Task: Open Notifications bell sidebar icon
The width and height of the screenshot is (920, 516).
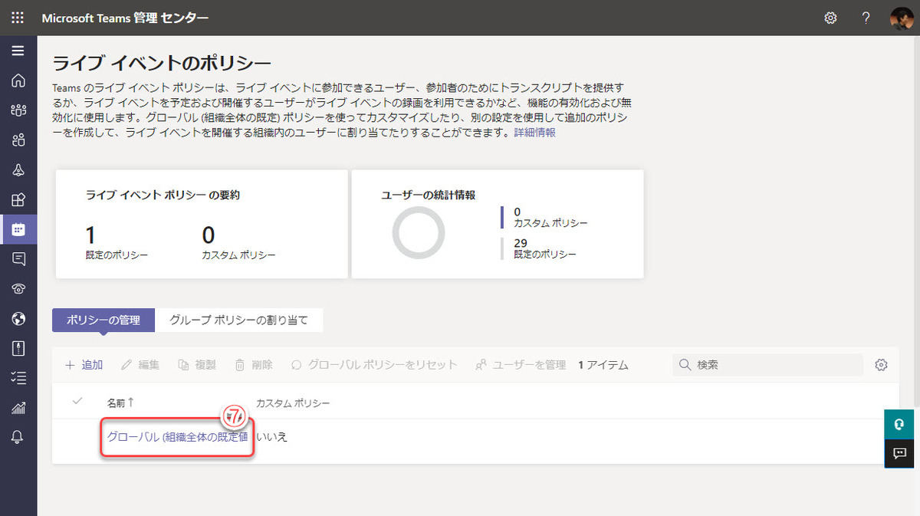Action: point(18,437)
